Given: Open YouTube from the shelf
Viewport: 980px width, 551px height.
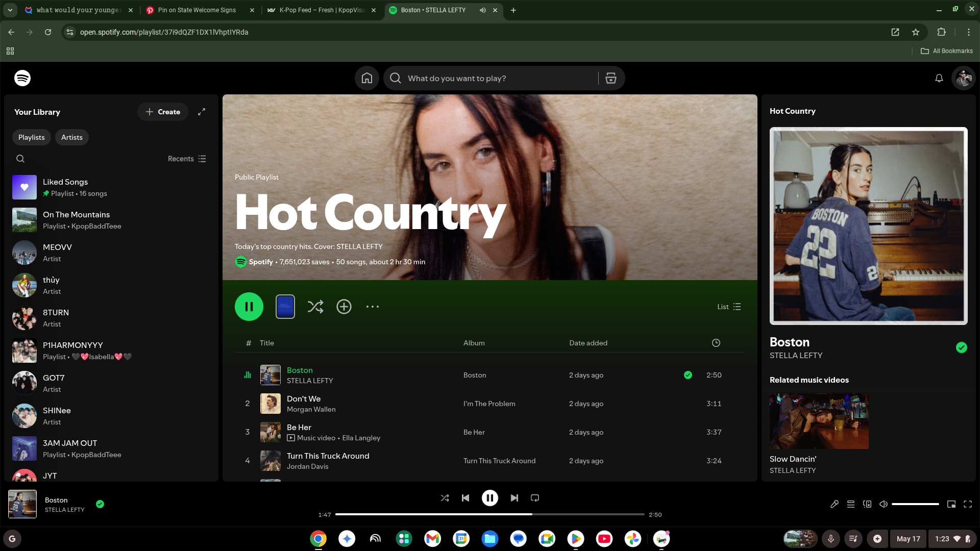Looking at the screenshot, I should 604,539.
